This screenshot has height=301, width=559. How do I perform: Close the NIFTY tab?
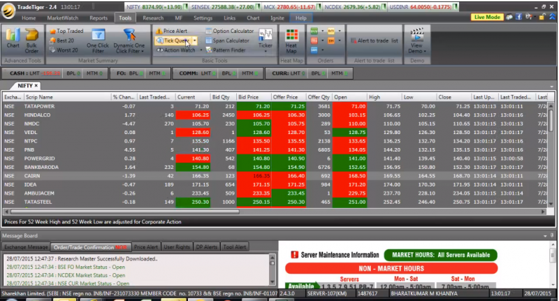pos(36,85)
